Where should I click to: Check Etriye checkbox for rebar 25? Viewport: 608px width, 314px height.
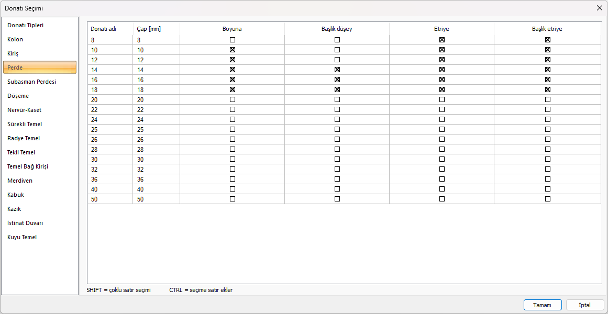click(442, 129)
